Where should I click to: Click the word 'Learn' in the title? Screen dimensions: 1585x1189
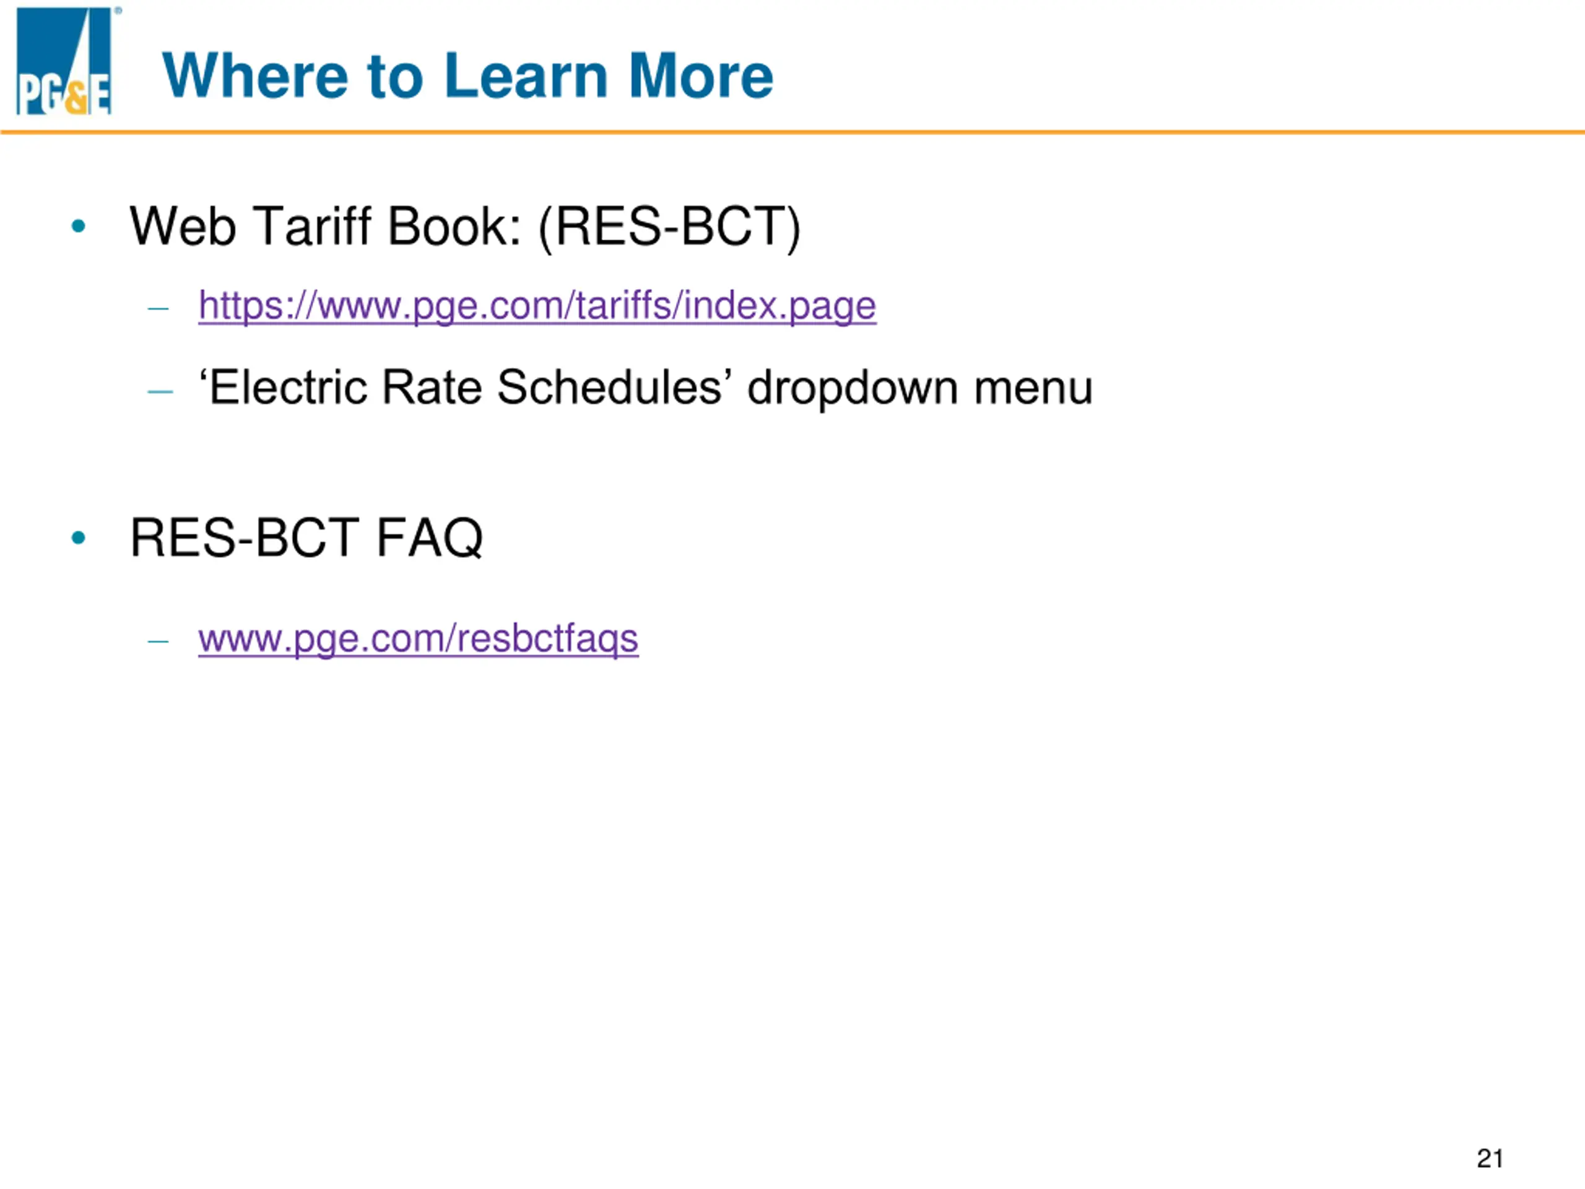tap(526, 76)
